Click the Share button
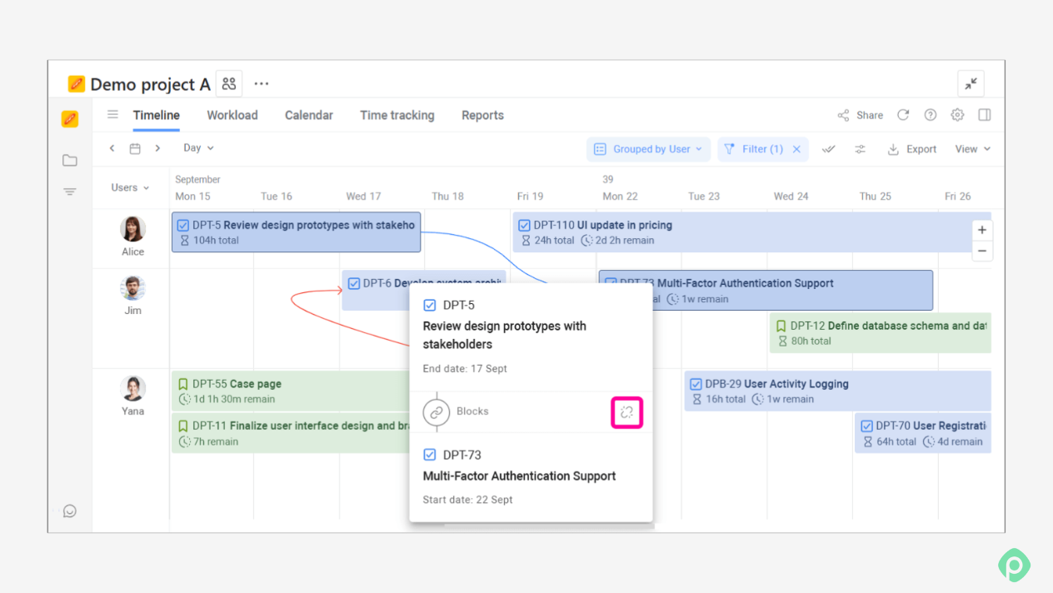This screenshot has width=1053, height=593. pyautogui.click(x=861, y=115)
